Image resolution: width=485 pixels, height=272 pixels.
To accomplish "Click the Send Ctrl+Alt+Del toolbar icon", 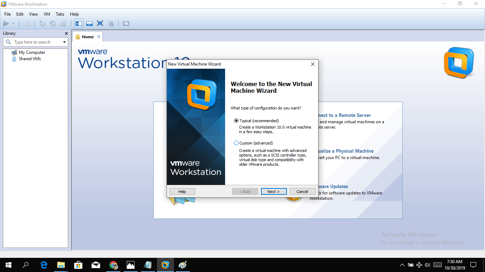I will pos(27,24).
